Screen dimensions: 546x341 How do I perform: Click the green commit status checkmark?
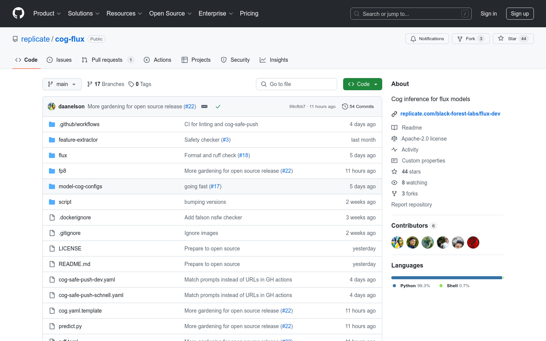pyautogui.click(x=218, y=106)
